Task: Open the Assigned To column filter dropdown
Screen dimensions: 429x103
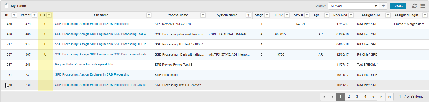Action: pyautogui.click(x=388, y=15)
